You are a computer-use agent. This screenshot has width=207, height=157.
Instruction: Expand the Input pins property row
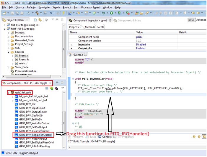[71, 45]
